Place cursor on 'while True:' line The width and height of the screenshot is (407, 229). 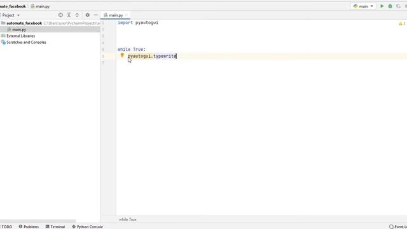coord(132,50)
